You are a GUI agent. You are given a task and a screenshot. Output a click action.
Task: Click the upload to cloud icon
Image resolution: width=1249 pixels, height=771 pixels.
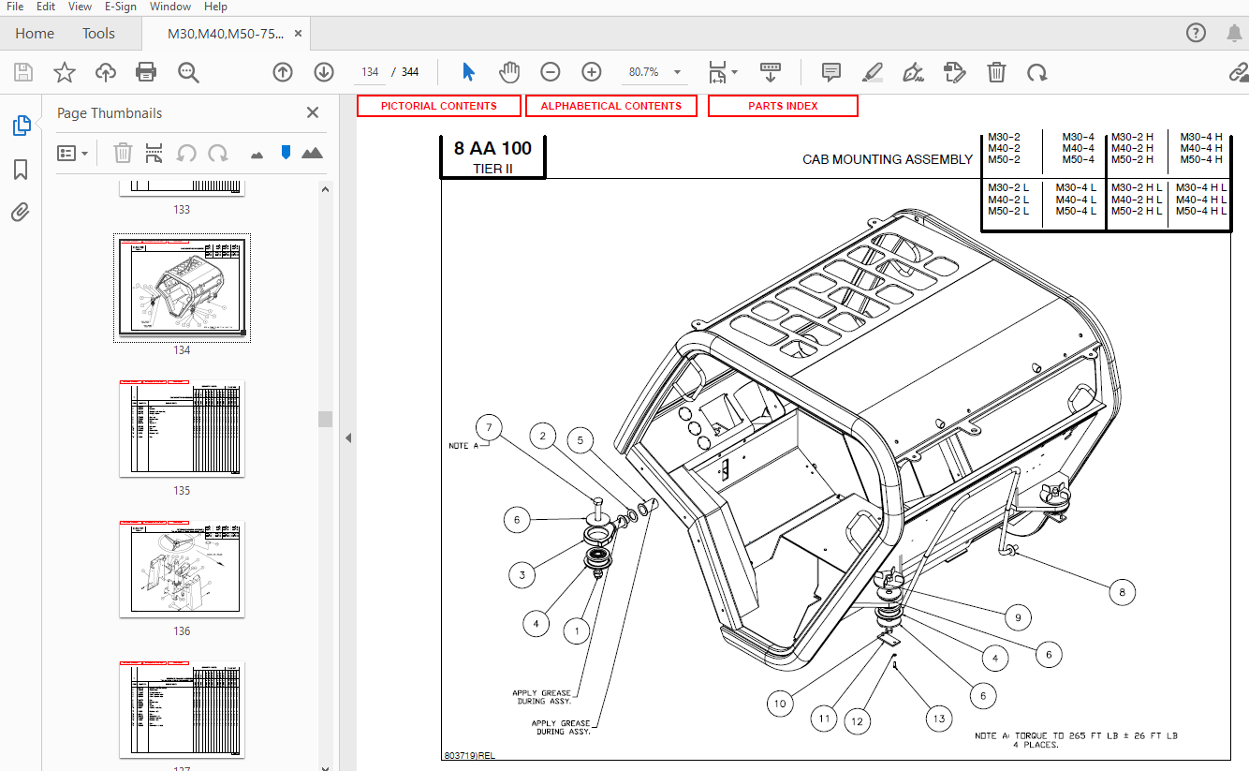[x=106, y=72]
